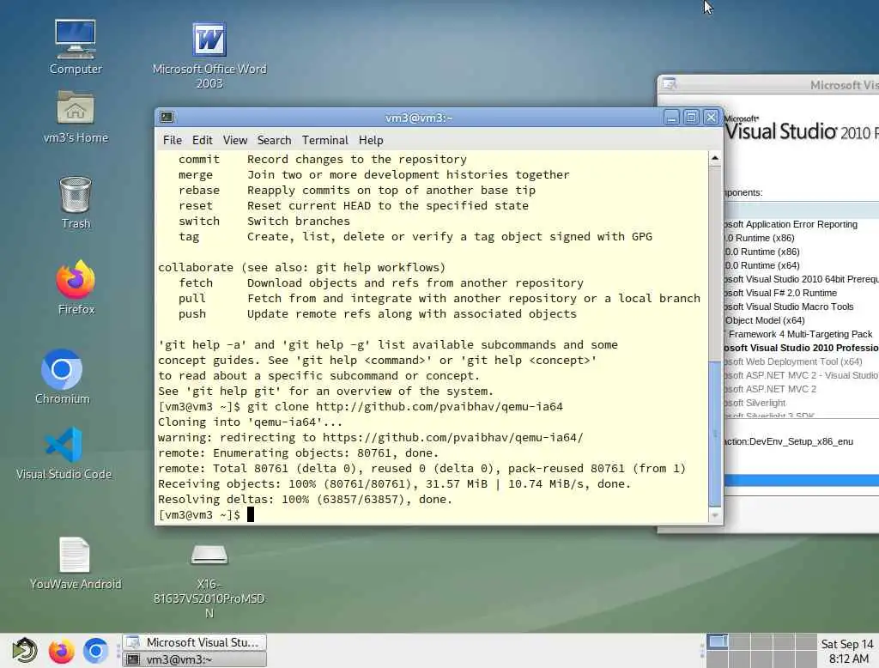
Task: Open the View menu in the terminal
Action: tap(235, 140)
